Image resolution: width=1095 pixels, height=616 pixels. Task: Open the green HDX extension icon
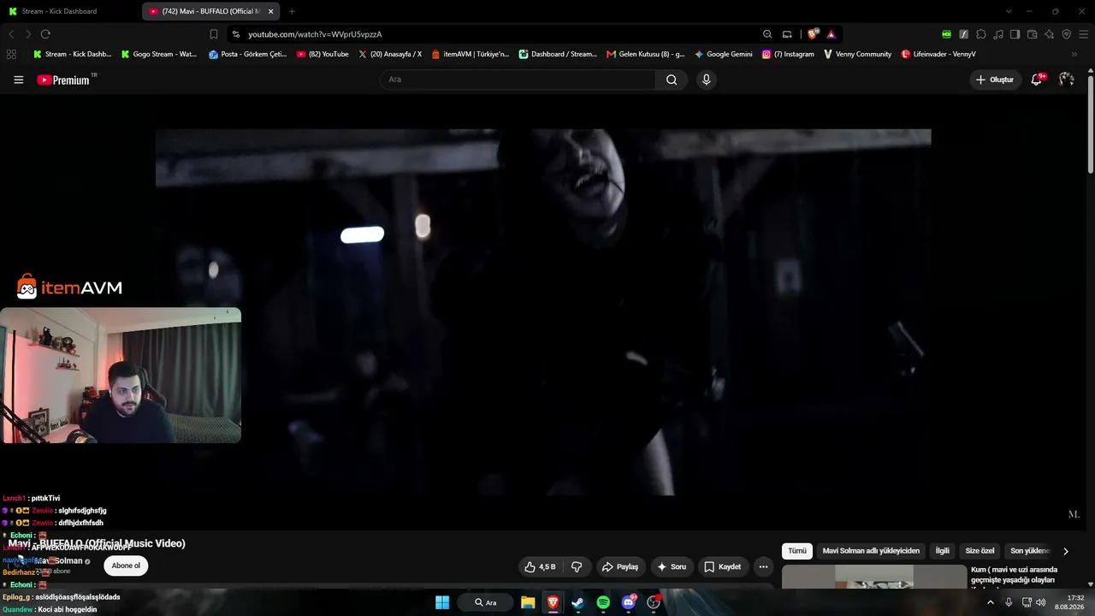point(946,34)
